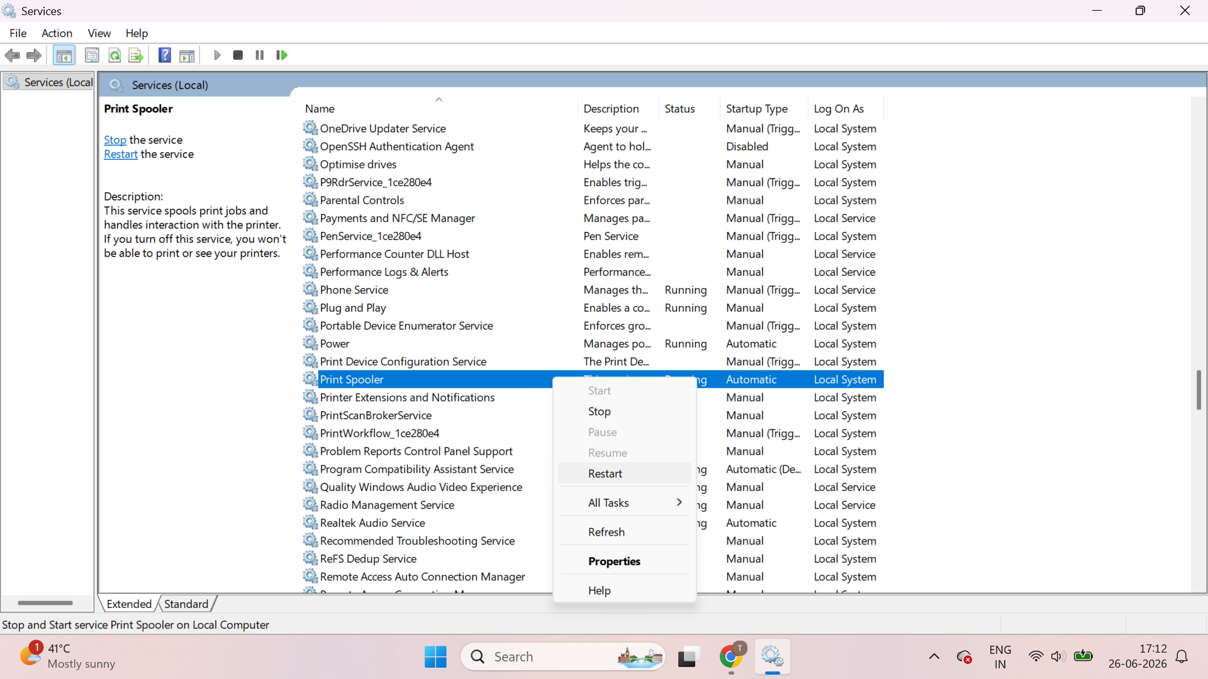Choose Stop in the context menu

[624, 411]
